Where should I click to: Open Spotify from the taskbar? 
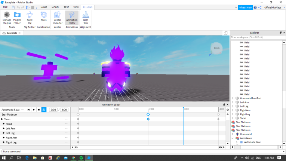point(81,158)
